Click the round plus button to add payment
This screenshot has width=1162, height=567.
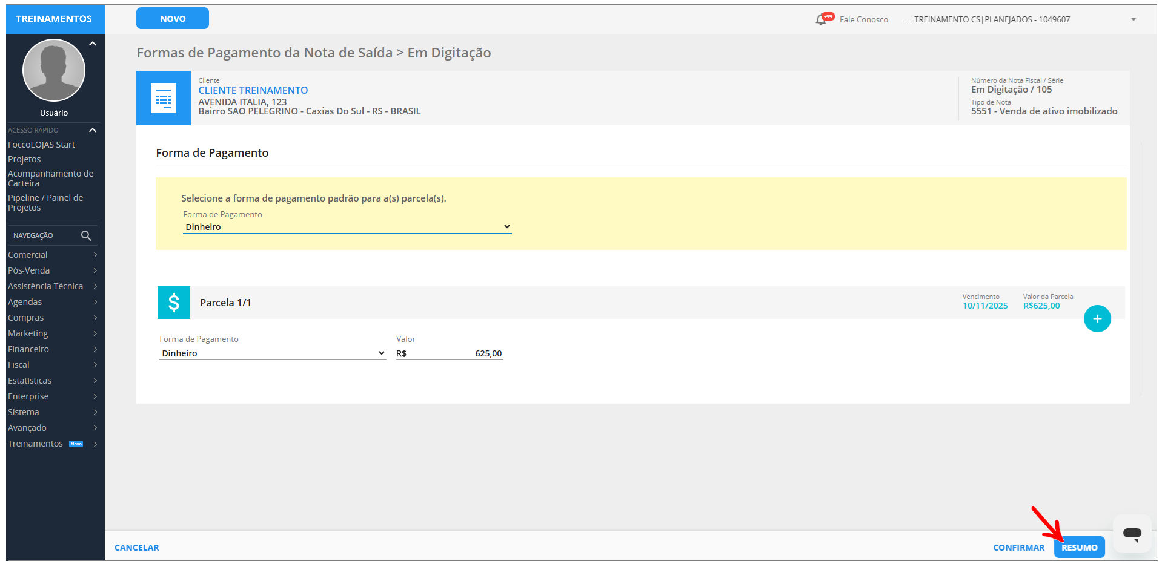(x=1097, y=319)
